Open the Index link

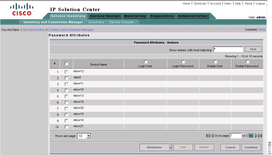[x=228, y=3]
